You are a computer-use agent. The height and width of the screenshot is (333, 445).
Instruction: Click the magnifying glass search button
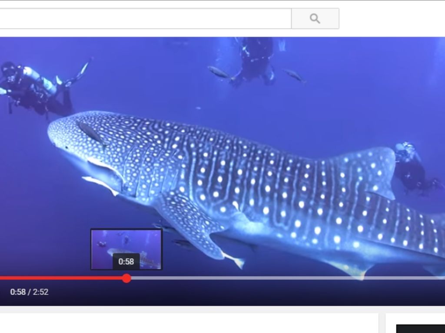tap(315, 19)
